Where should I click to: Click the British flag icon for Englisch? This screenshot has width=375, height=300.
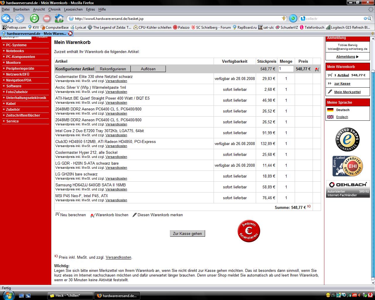[x=330, y=117]
